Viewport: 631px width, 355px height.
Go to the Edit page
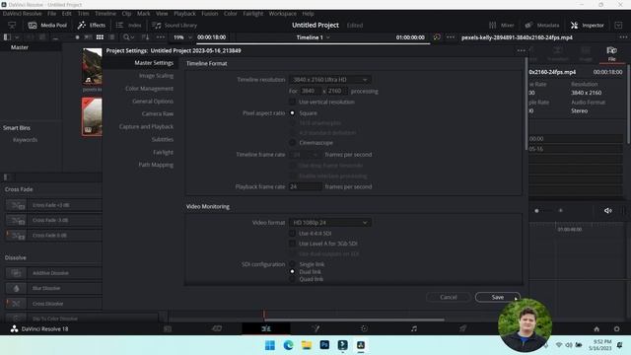[266, 328]
